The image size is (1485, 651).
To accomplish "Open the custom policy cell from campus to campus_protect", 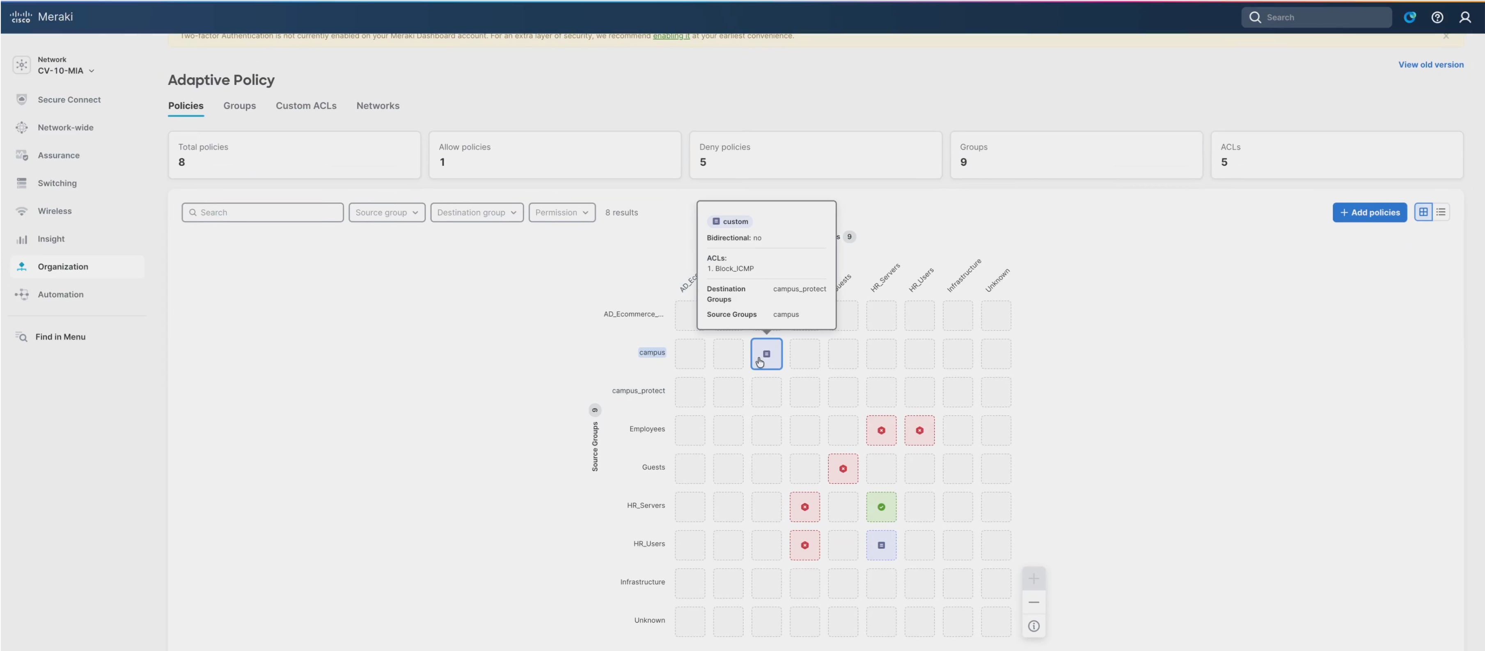I will coord(766,354).
